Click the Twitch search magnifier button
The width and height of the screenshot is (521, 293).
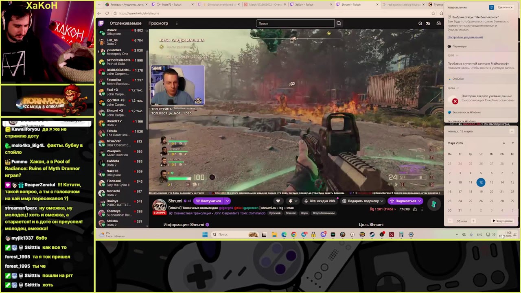339,24
